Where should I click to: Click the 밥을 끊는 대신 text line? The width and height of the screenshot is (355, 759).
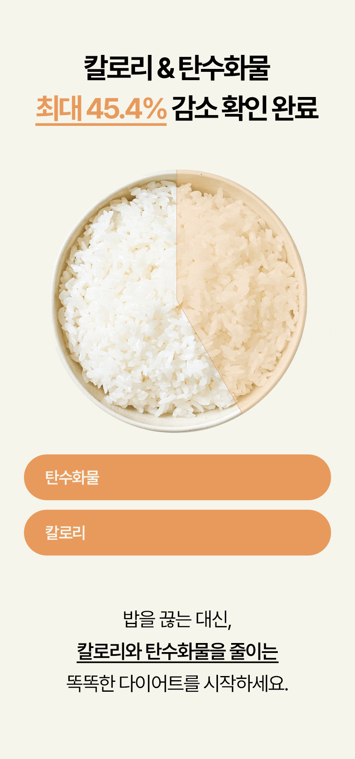click(177, 619)
